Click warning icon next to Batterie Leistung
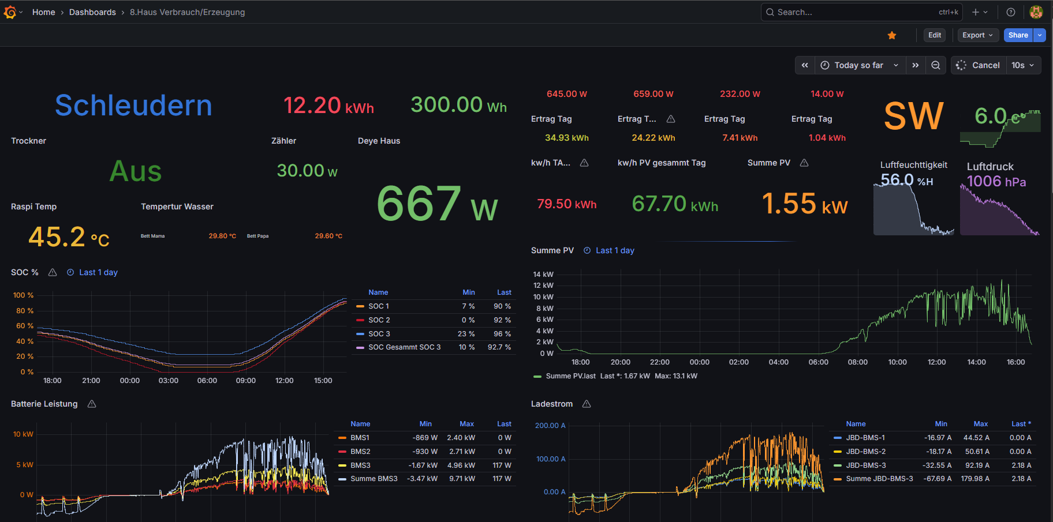Viewport: 1053px width, 522px height. tap(92, 404)
